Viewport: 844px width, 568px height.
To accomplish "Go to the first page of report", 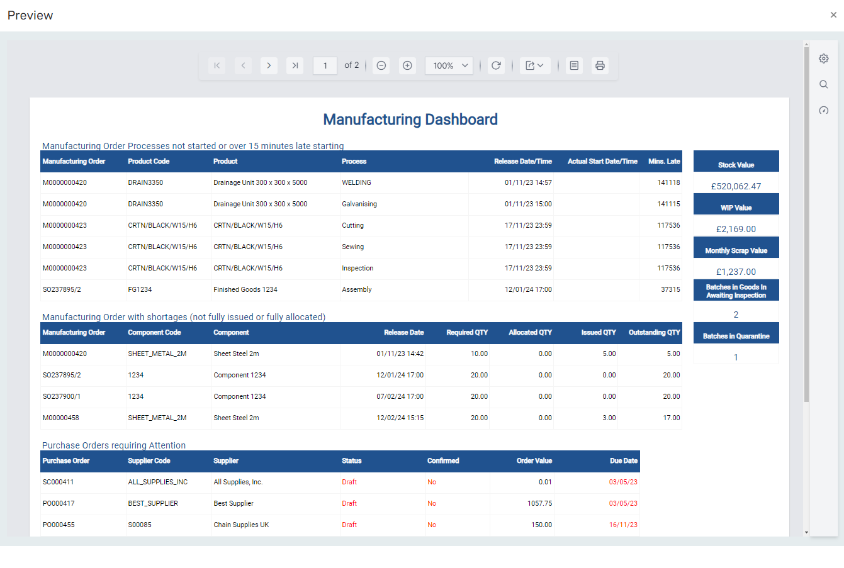I will (217, 65).
